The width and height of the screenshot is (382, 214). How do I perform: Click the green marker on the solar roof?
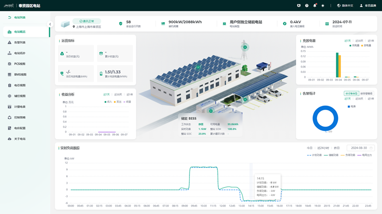(x=197, y=66)
